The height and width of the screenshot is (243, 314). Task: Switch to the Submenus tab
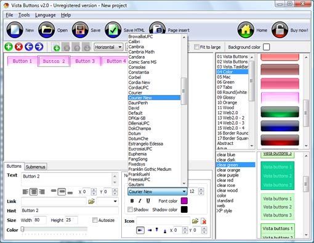tap(36, 167)
